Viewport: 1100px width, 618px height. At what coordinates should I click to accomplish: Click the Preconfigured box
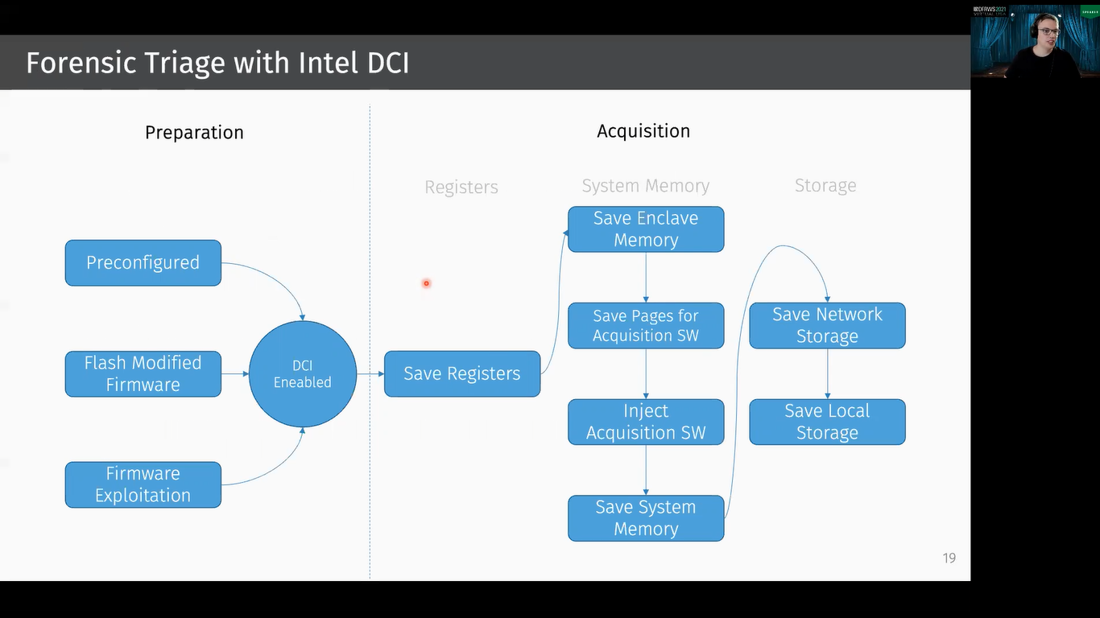coord(143,262)
